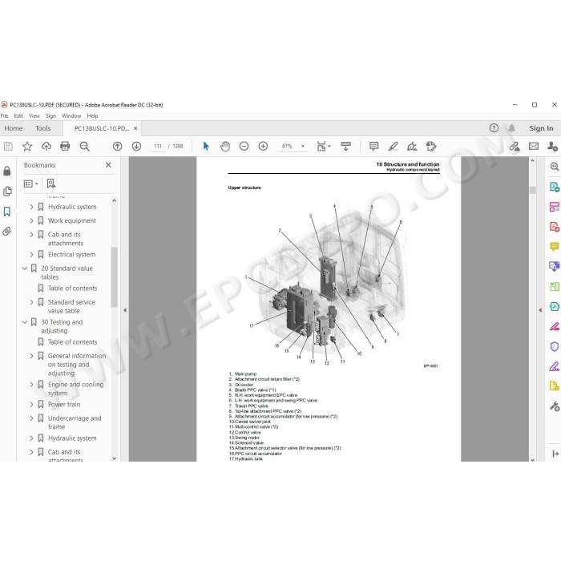Open the zoom level dropdown
The height and width of the screenshot is (561, 561).
[x=303, y=147]
